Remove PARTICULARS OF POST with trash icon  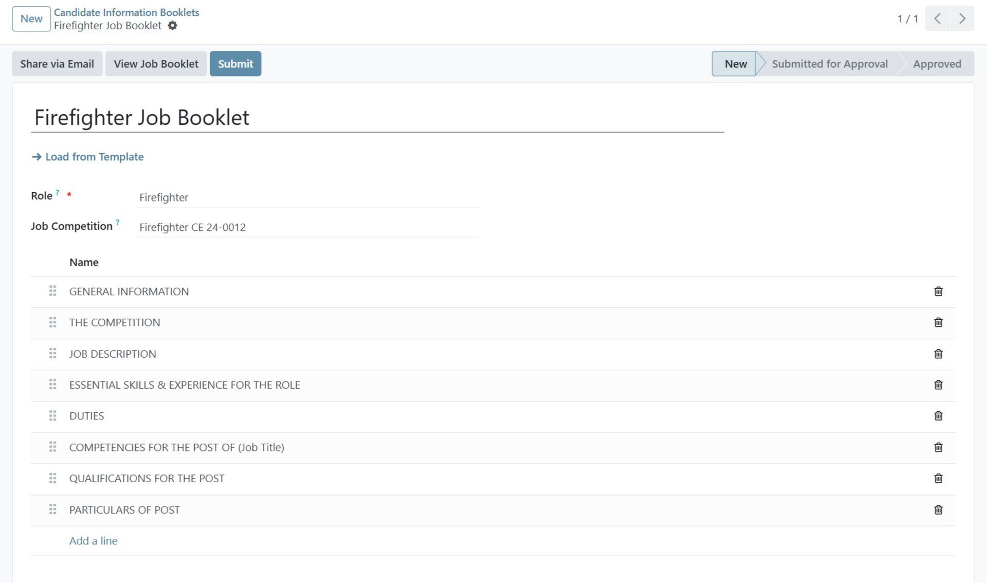(x=938, y=509)
